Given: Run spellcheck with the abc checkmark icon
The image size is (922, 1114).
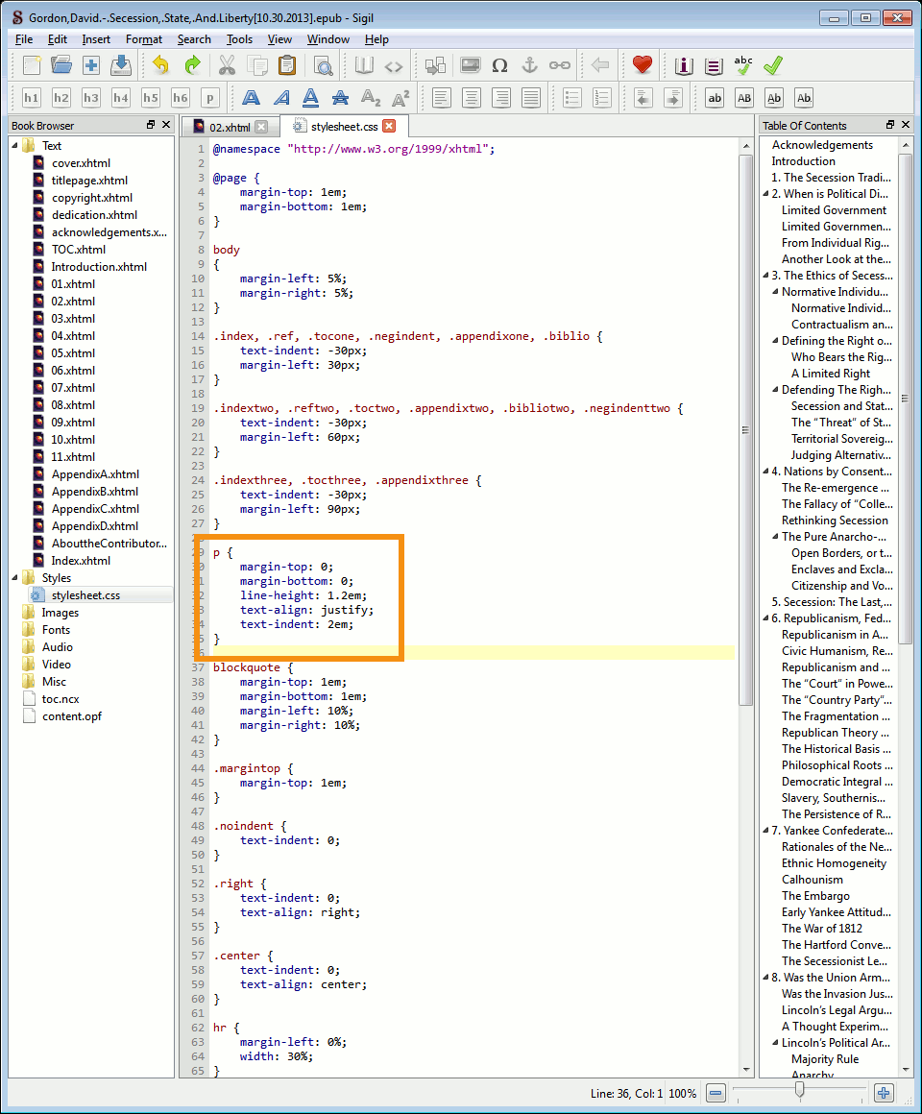Looking at the screenshot, I should pyautogui.click(x=742, y=65).
